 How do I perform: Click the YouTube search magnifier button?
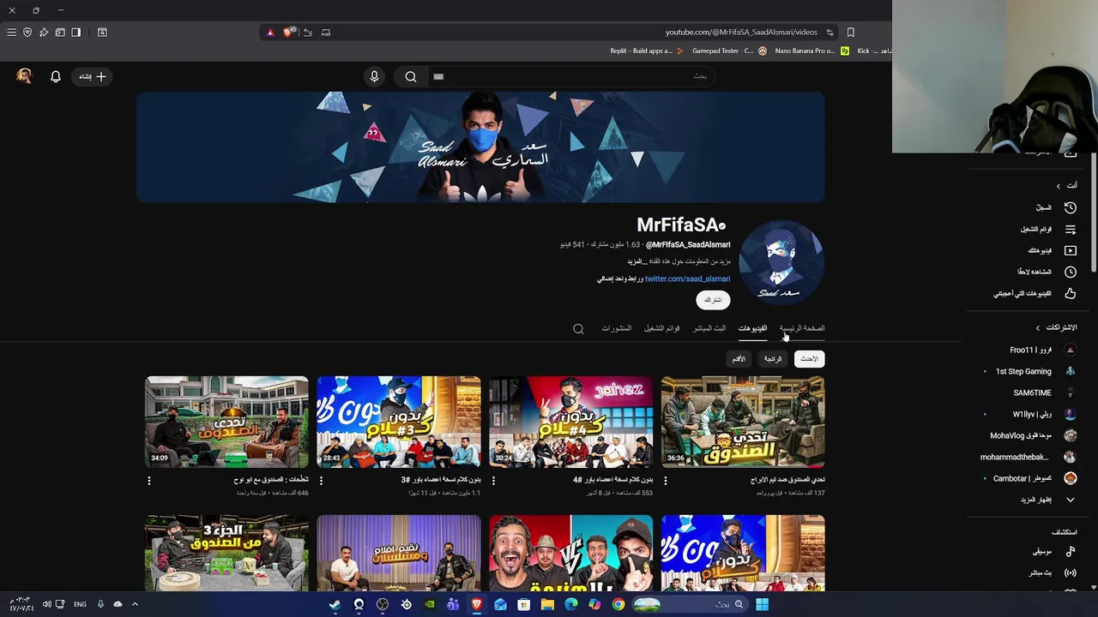point(411,76)
